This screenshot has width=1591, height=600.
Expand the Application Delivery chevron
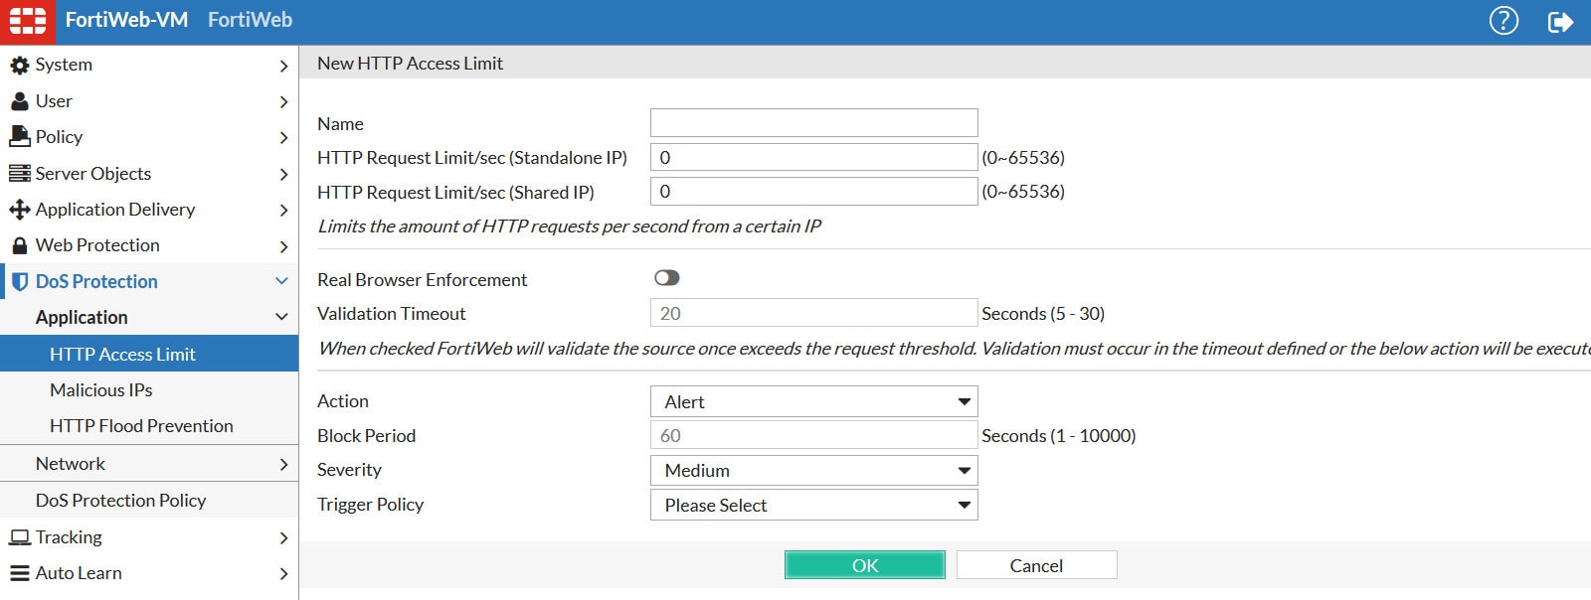coord(283,211)
